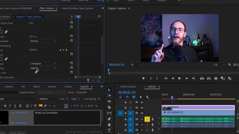Click the Extract button
239x134 pixels.
coord(209,79)
